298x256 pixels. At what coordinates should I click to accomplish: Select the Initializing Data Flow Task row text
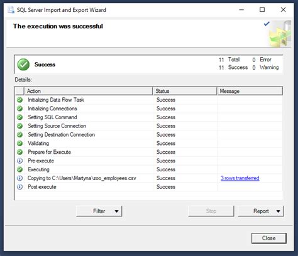[x=56, y=100]
